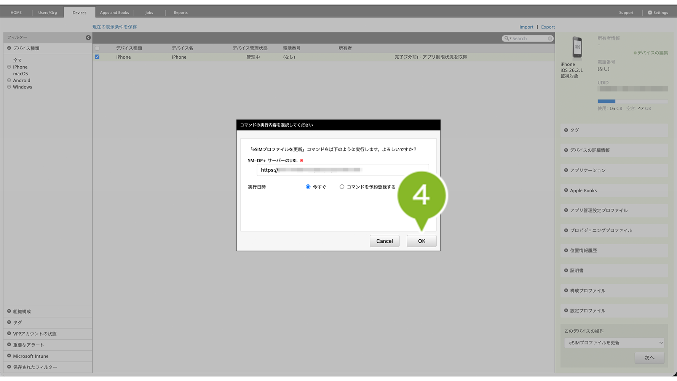
Task: Select Windows in device type filter
Action: [22, 87]
